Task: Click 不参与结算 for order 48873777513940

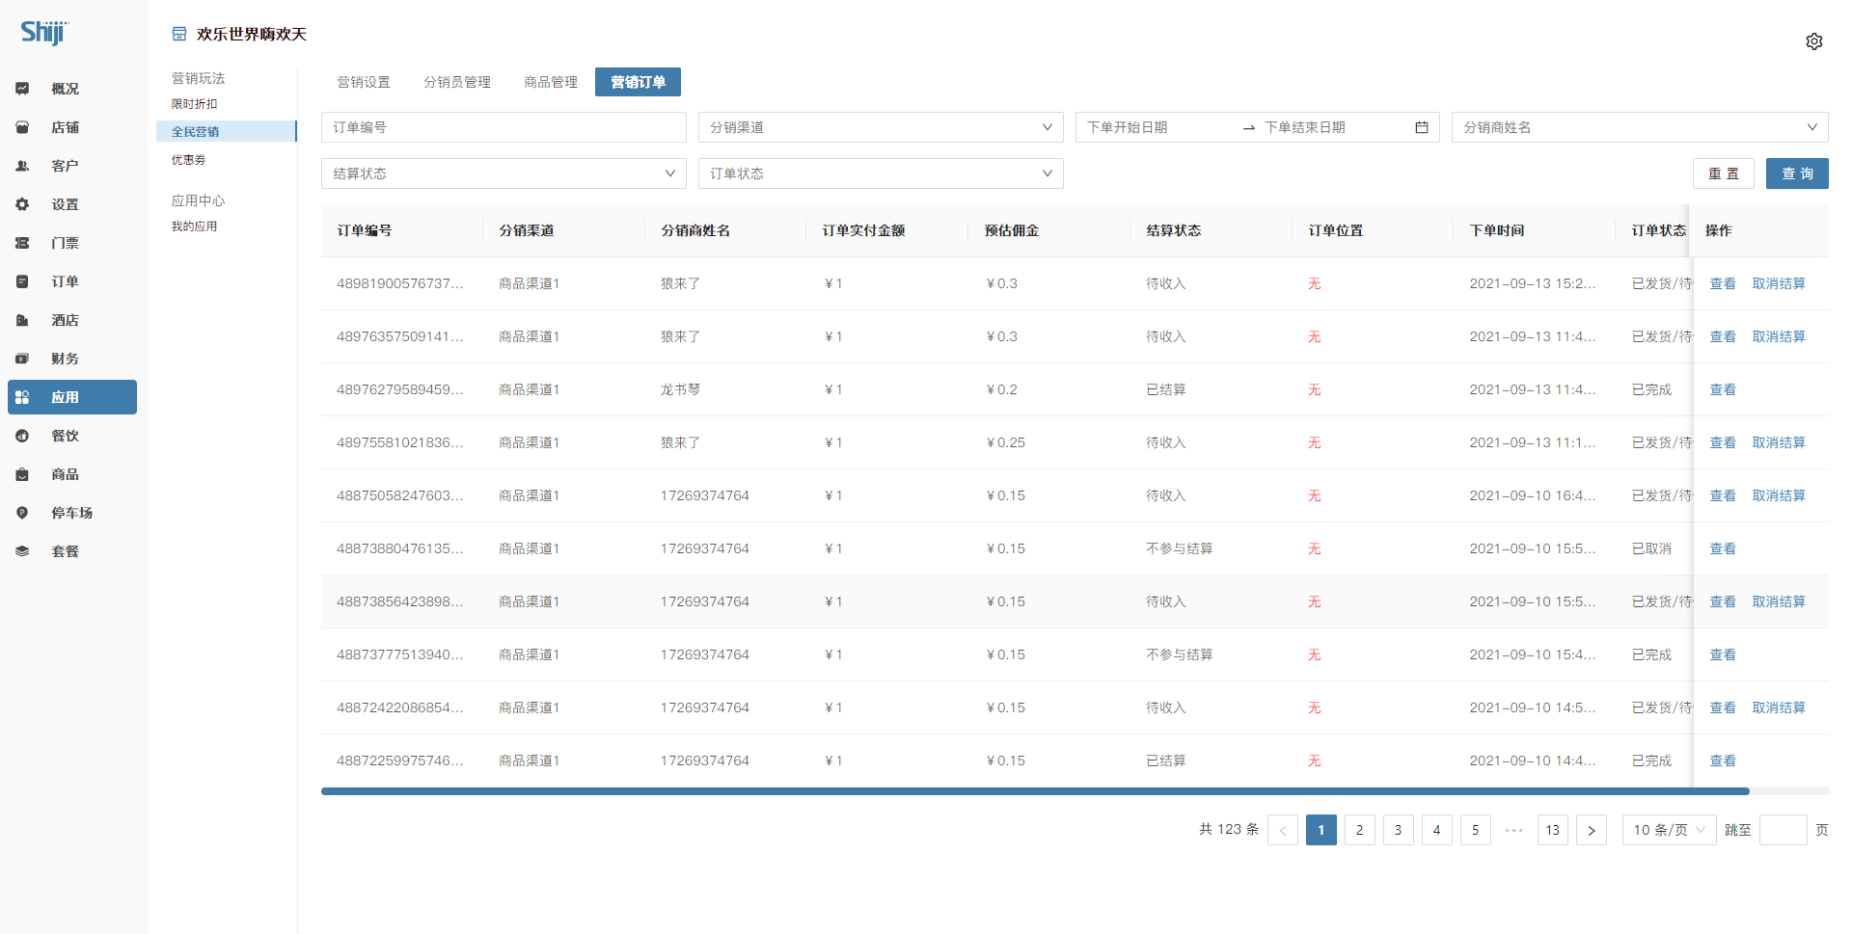Action: [1180, 654]
